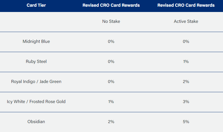
Task: Click Royal Indigo's No Stake 0% value
Action: (x=111, y=82)
